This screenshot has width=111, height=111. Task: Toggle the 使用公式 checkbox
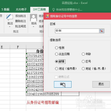[x=56, y=77]
